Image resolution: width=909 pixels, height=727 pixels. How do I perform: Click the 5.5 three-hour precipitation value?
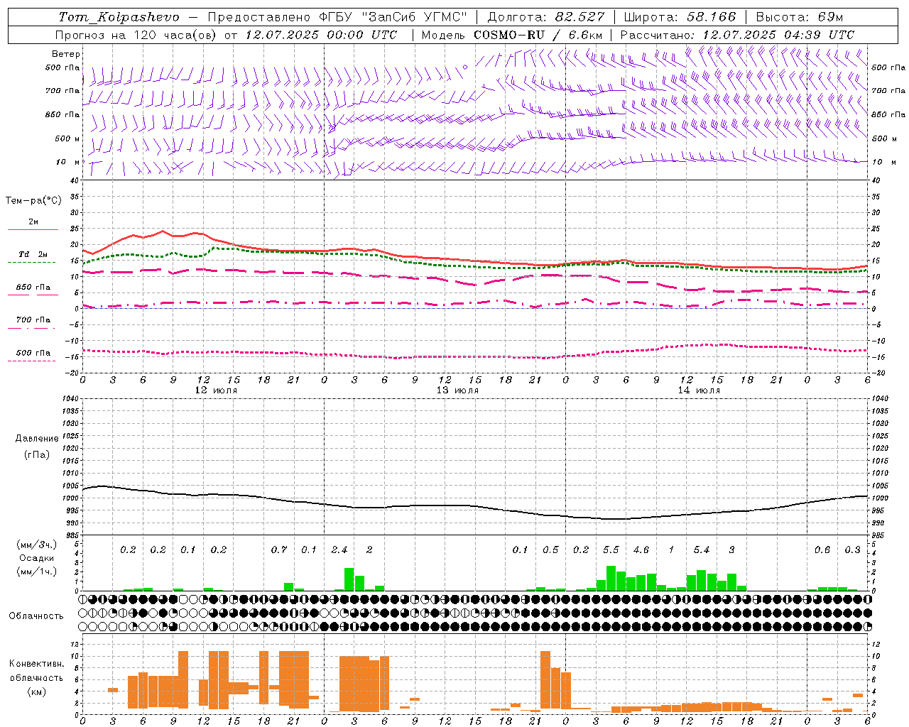(611, 550)
